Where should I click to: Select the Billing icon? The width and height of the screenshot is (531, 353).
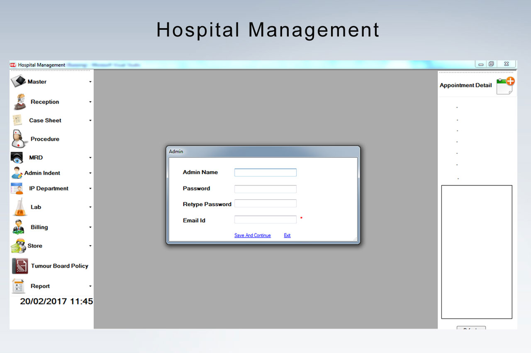[19, 227]
